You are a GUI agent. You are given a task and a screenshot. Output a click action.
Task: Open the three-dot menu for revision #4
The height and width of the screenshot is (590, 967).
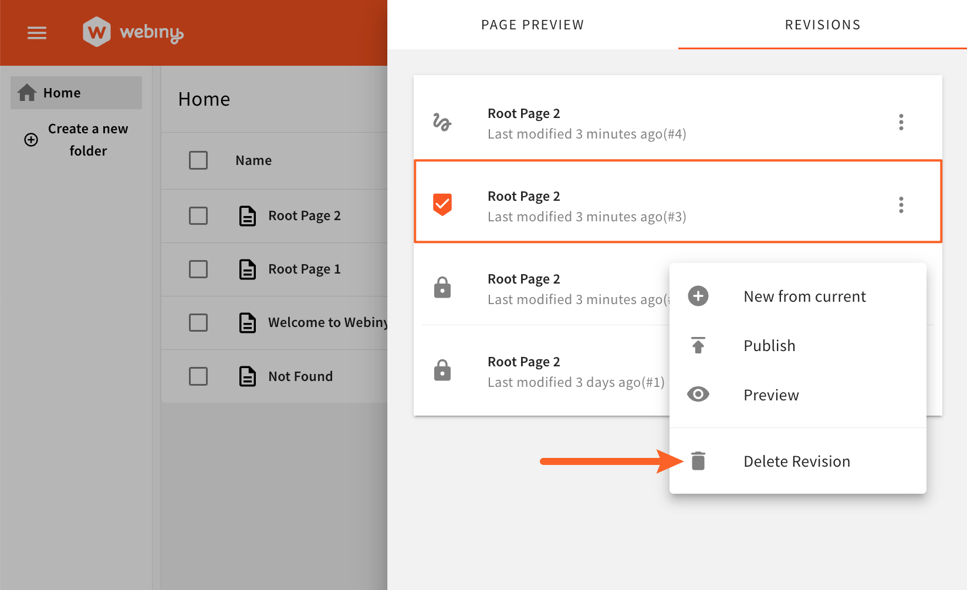901,122
